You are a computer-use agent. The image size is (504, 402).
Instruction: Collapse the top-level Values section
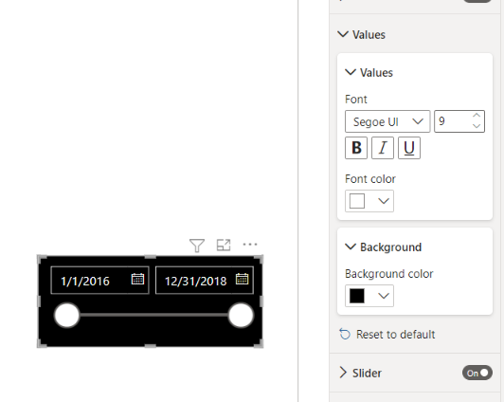coord(343,34)
